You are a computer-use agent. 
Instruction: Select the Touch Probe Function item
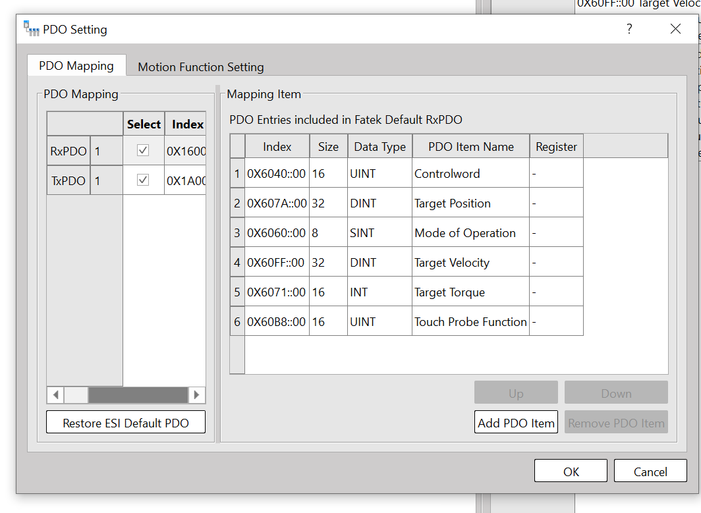point(470,322)
